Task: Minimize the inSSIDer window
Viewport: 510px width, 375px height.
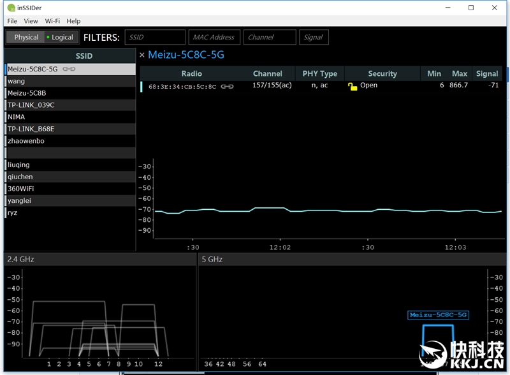Action: pyautogui.click(x=448, y=8)
